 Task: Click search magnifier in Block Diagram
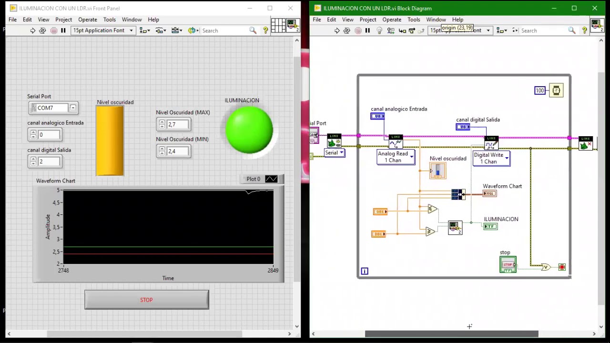pos(572,30)
